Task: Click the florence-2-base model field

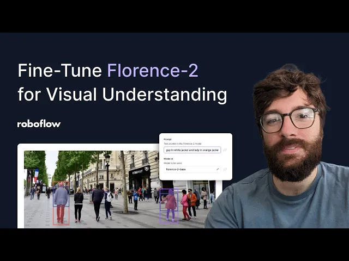Action: pos(192,169)
